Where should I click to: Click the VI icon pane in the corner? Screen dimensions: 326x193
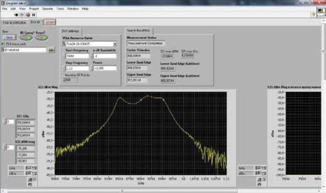[x=321, y=11]
